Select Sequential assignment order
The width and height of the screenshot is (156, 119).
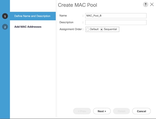pos(101,29)
